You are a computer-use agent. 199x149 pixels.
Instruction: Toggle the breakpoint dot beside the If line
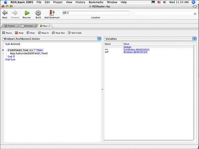[3, 50]
